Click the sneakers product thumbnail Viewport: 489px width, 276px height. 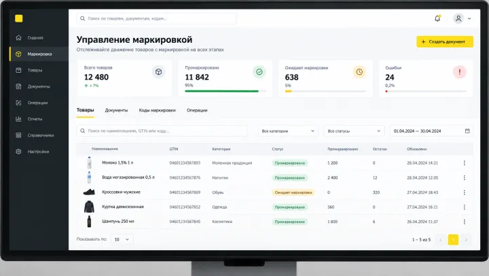pos(89,192)
